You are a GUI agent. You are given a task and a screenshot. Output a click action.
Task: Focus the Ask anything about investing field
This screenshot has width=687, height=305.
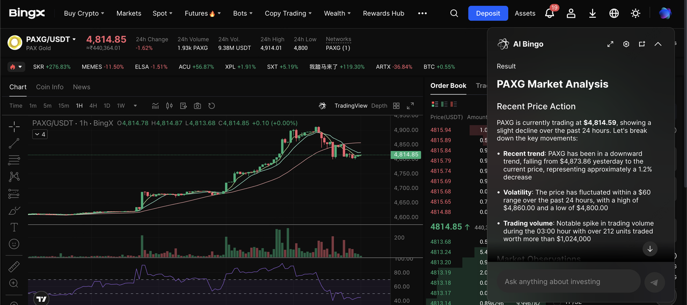tap(569, 281)
